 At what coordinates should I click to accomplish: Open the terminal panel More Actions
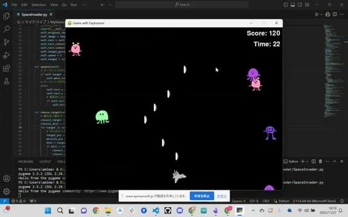click(327, 162)
